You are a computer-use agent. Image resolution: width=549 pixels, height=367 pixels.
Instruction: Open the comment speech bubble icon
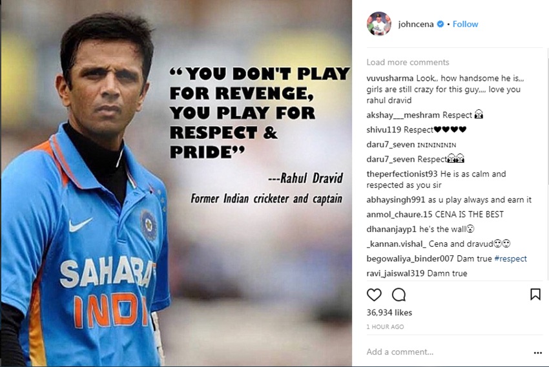click(399, 295)
